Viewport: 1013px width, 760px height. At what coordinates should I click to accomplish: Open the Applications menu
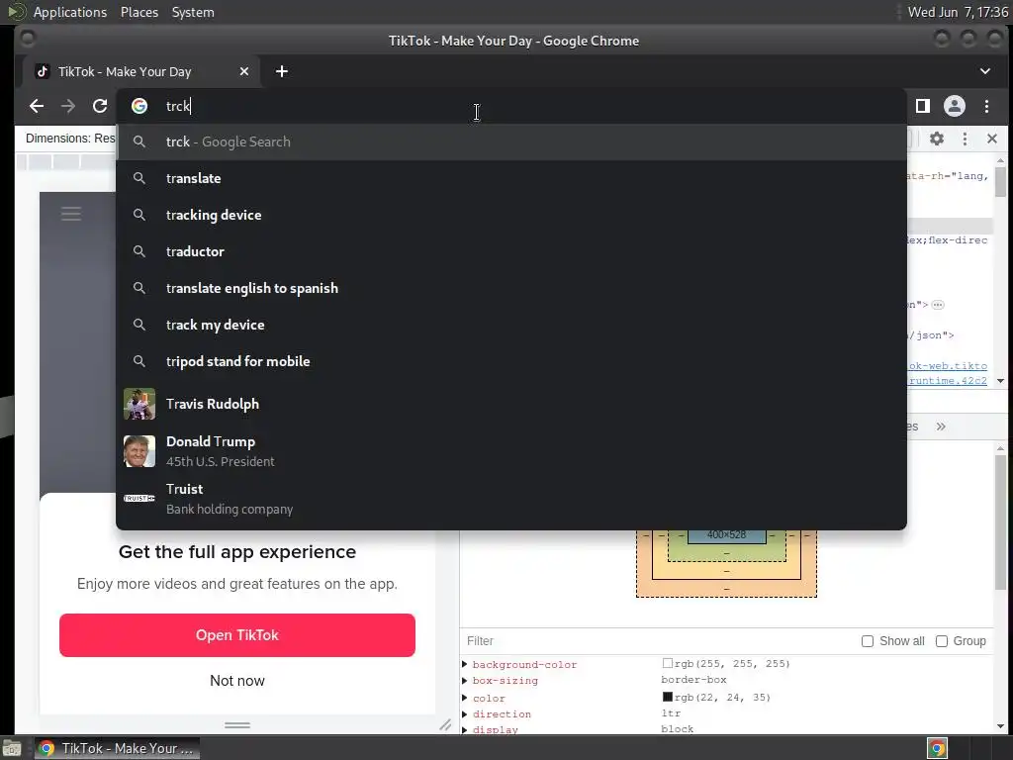click(70, 12)
